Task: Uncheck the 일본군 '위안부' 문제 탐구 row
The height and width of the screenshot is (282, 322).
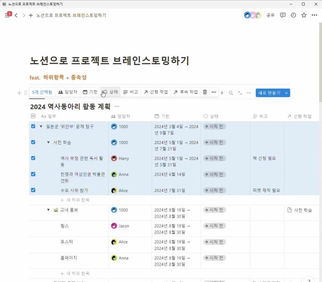Action: tap(33, 126)
